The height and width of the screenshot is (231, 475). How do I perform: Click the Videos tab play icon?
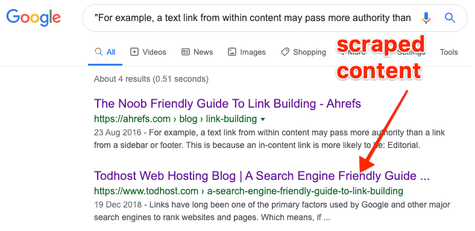(x=134, y=52)
